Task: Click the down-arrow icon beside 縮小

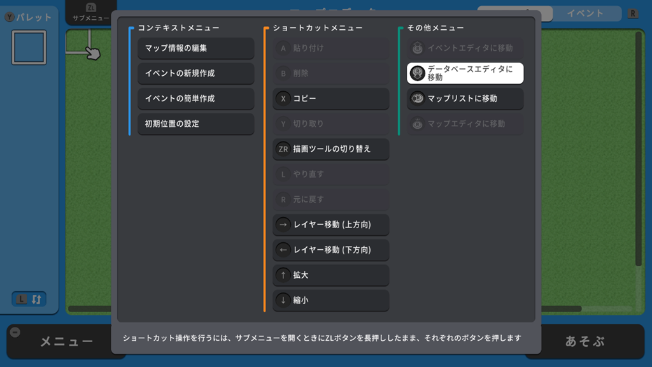Action: (x=283, y=300)
